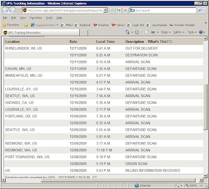209x189 pixels.
Task: Click the blue Help question icon
Action: (201, 32)
